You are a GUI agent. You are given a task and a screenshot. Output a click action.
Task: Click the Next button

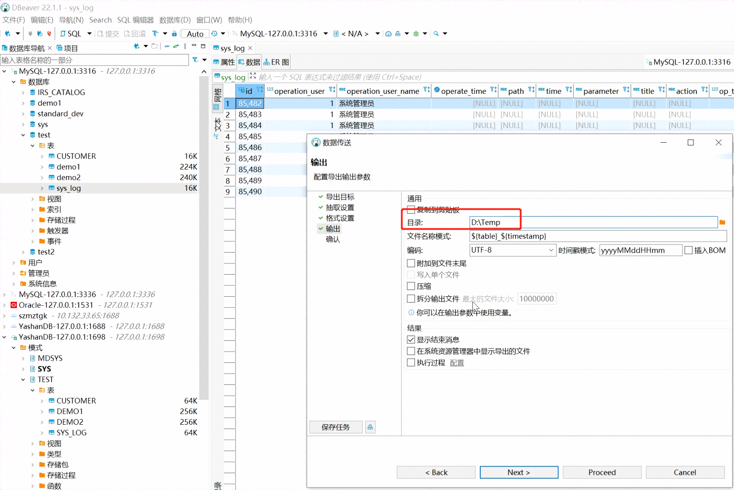coord(519,472)
